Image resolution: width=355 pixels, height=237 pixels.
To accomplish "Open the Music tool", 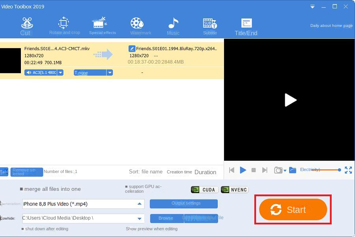I will 173,26.
